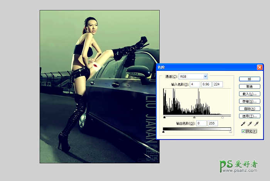Click input gamma field showing 0.96

(206, 84)
